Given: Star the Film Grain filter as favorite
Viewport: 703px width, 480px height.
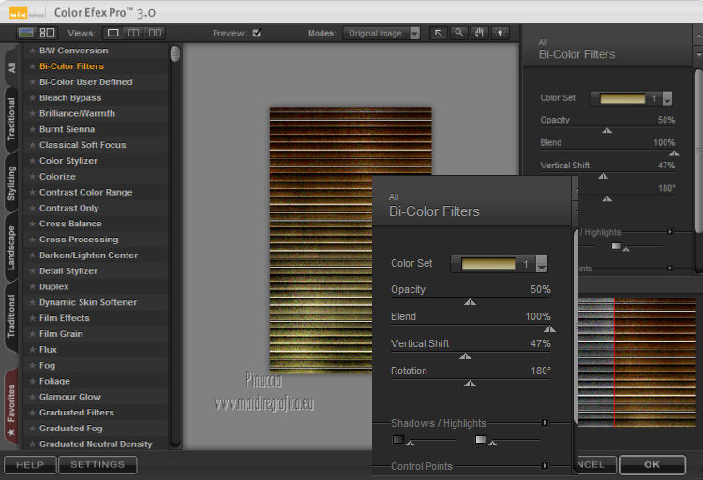Looking at the screenshot, I should pyautogui.click(x=31, y=334).
